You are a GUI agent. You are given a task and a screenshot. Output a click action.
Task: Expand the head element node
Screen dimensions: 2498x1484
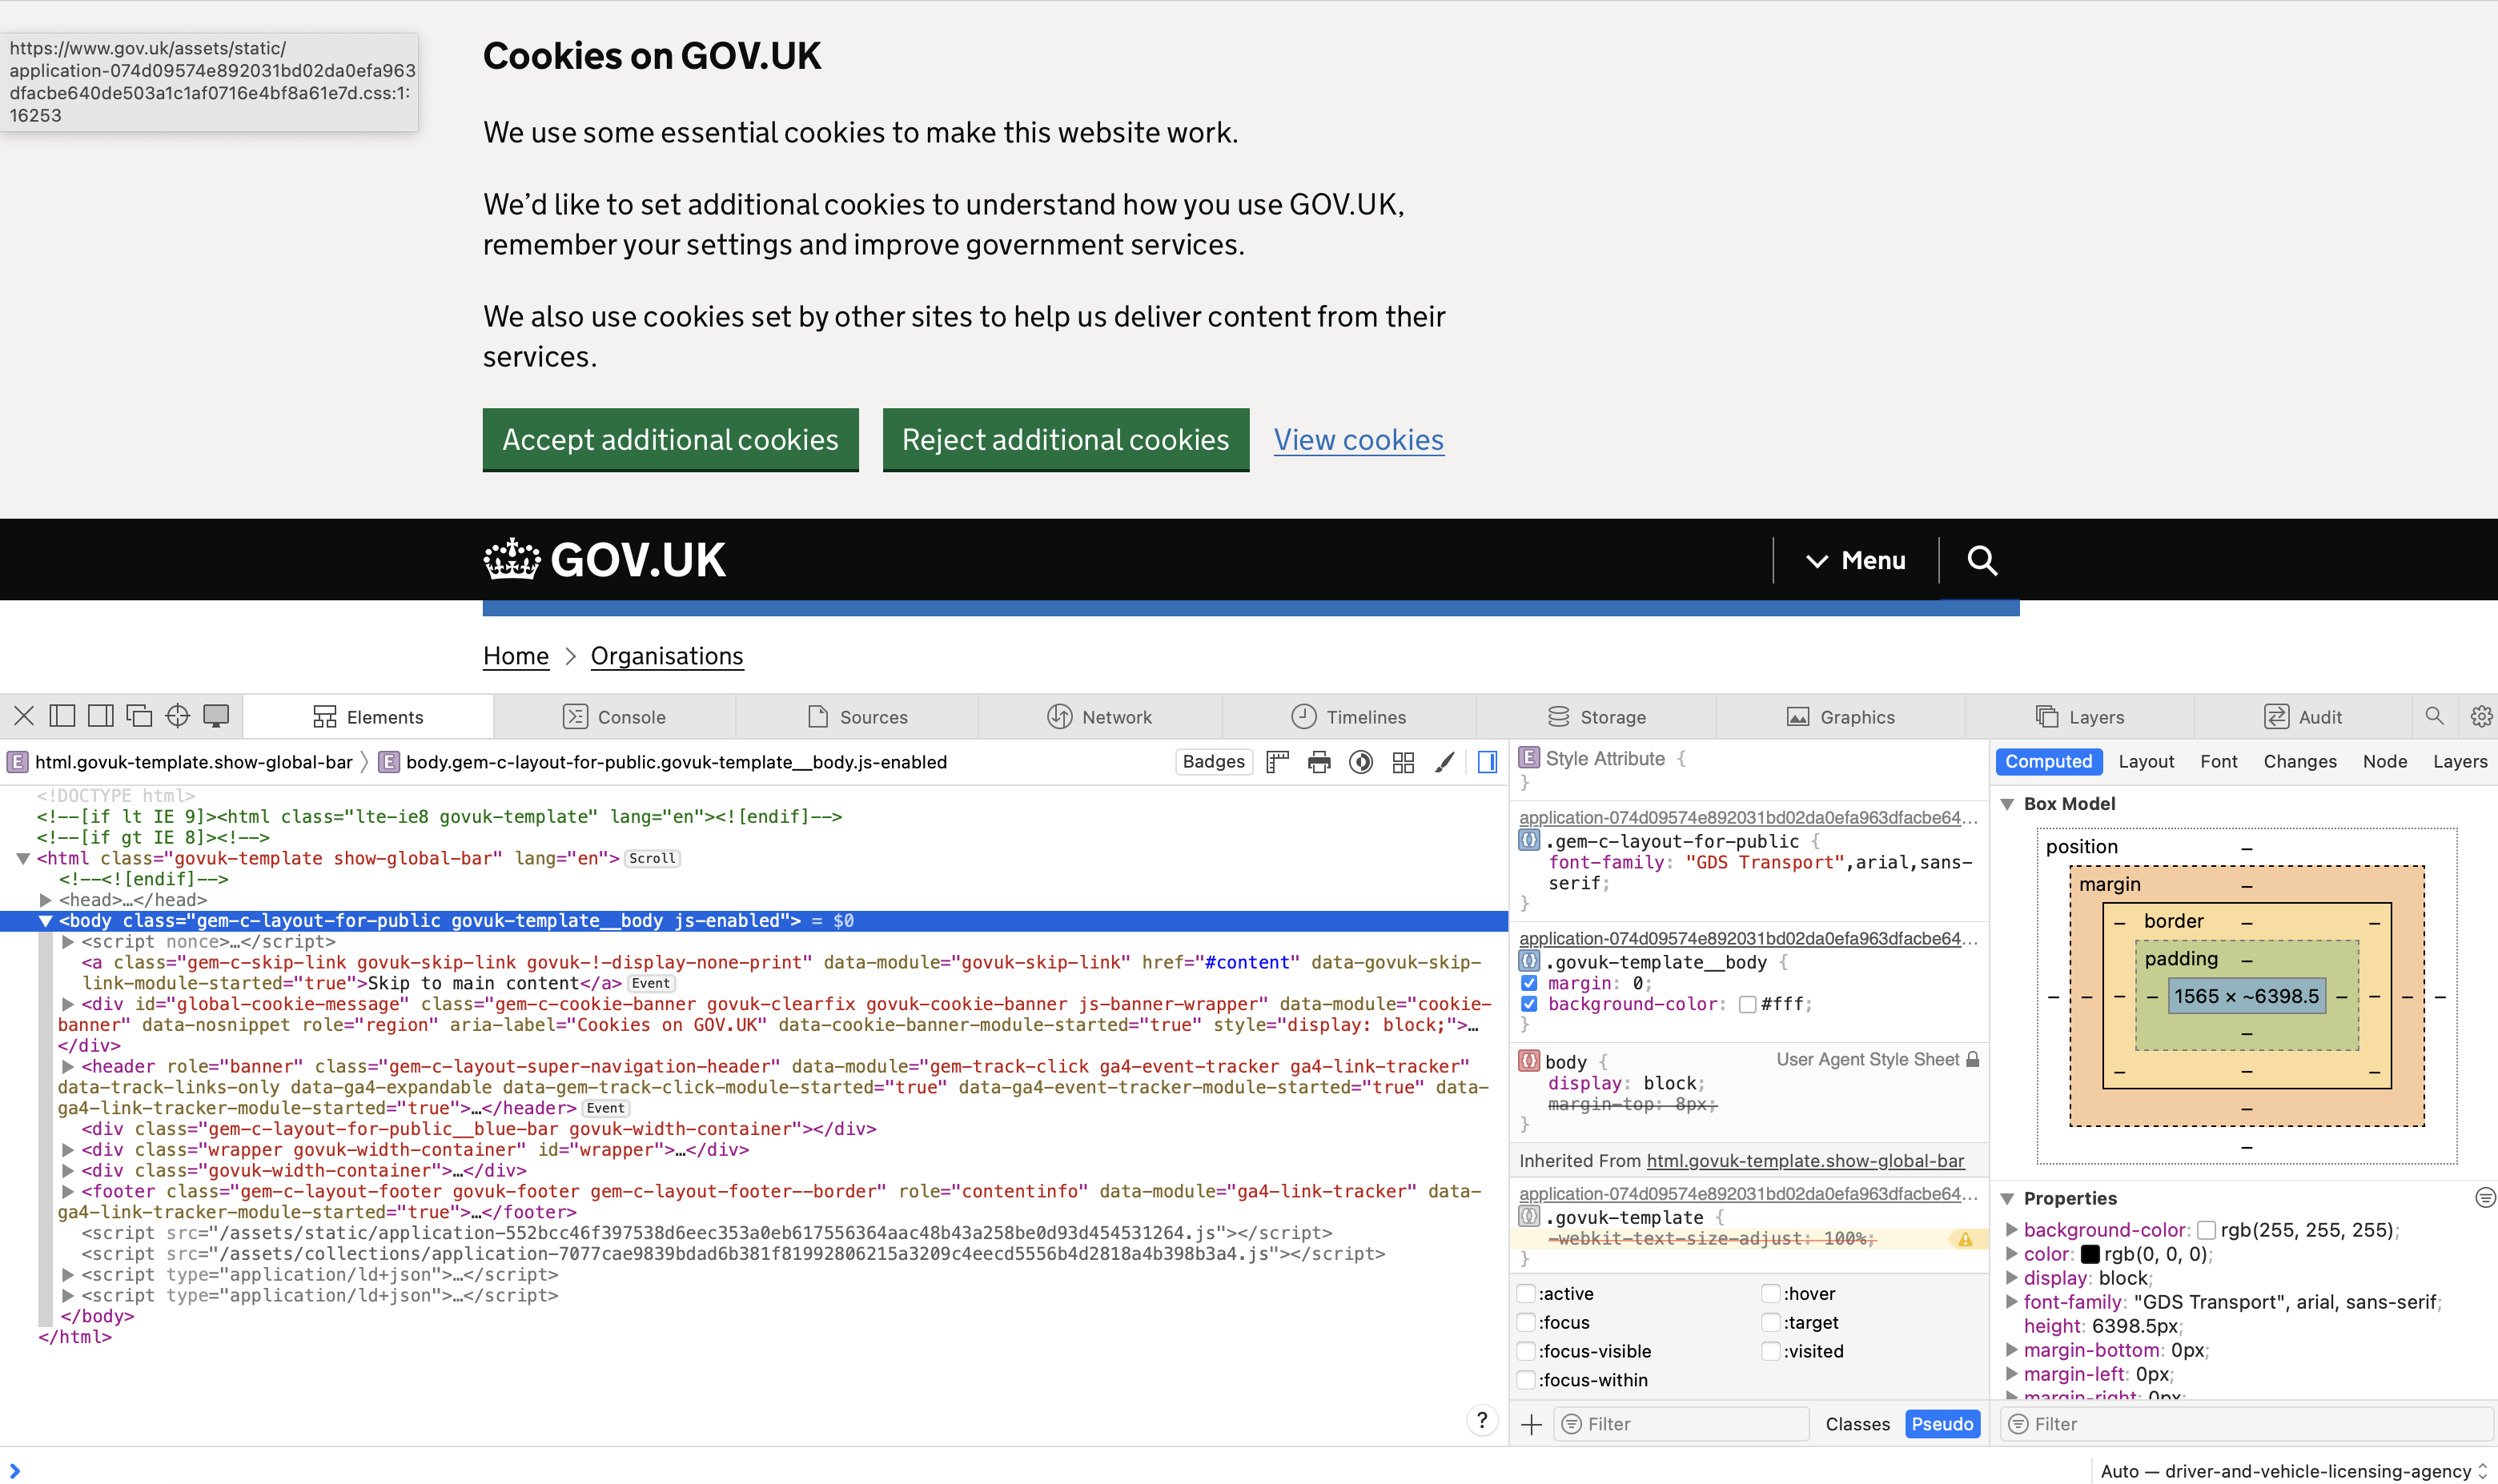pos(45,900)
